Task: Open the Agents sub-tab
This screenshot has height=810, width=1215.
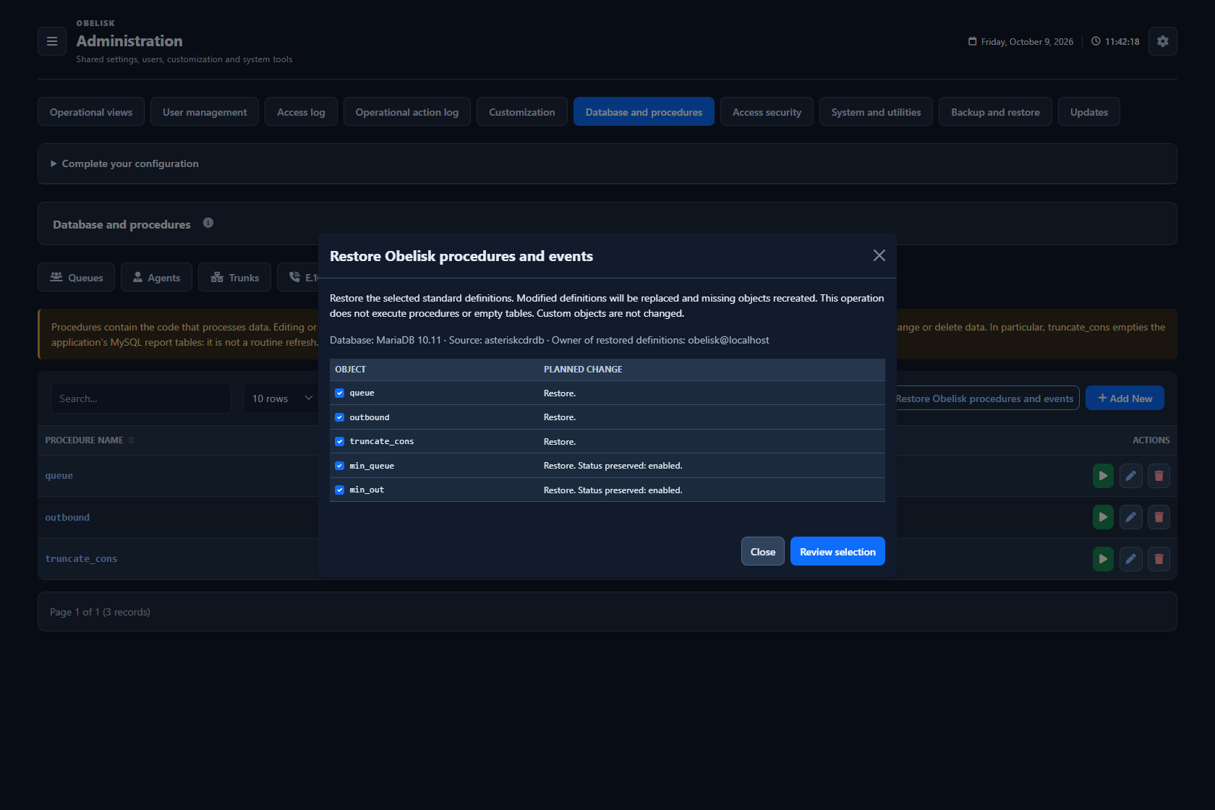Action: tap(156, 277)
